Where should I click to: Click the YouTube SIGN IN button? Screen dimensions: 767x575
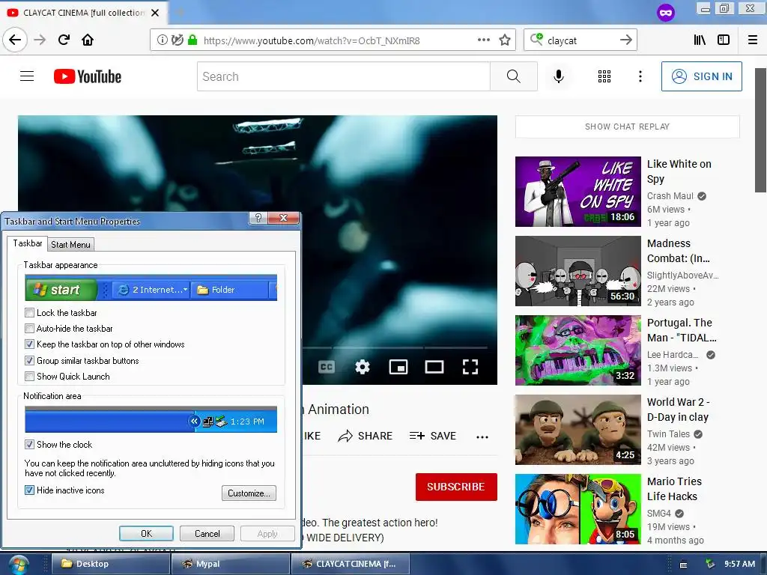pyautogui.click(x=701, y=76)
